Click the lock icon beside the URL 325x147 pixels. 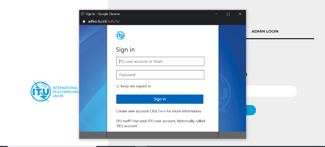coord(84,21)
